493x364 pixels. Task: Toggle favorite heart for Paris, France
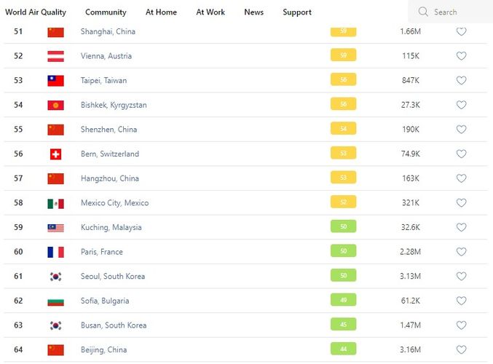tap(461, 252)
